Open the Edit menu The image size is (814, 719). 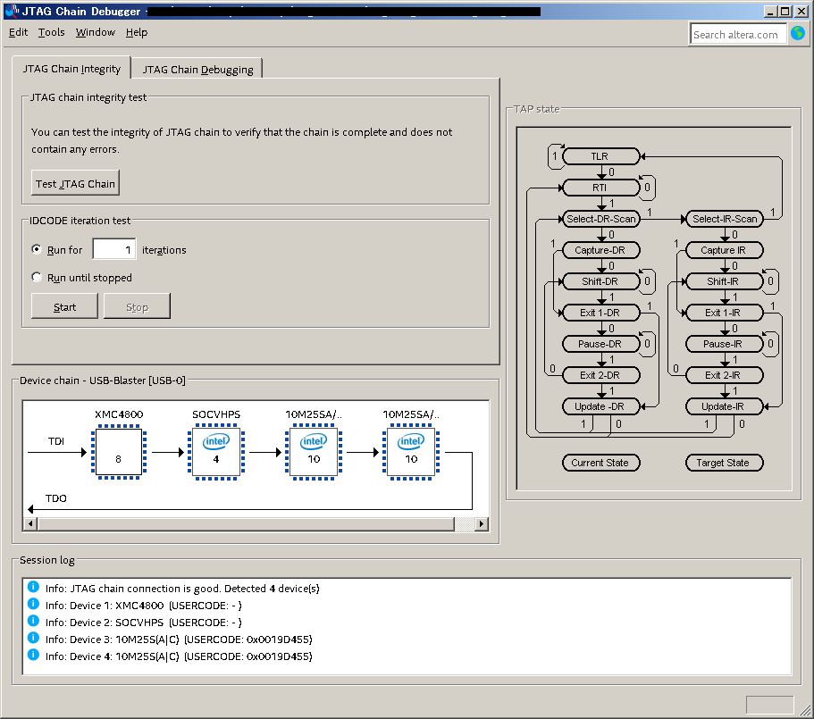point(18,32)
